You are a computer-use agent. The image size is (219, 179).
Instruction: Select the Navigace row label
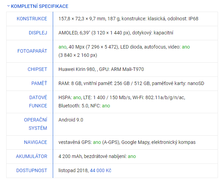coord(36,142)
